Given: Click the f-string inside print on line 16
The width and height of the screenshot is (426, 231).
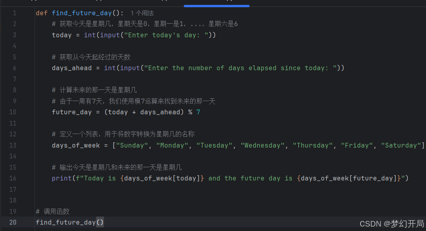Looking at the screenshot, I should pos(181,178).
